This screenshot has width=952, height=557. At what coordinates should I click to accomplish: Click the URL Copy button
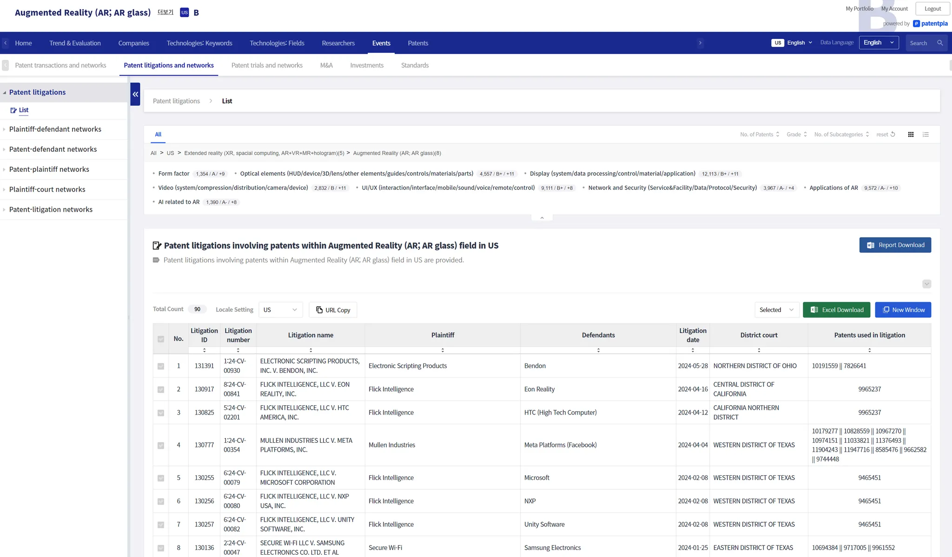[333, 310]
